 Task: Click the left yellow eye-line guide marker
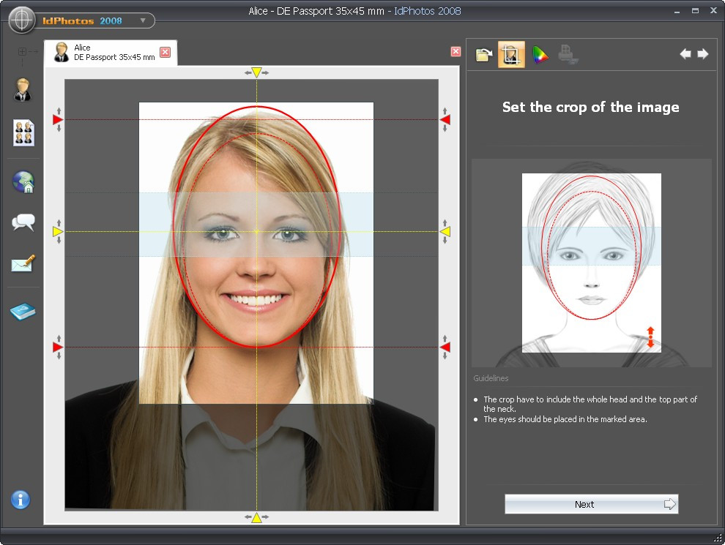coord(58,232)
